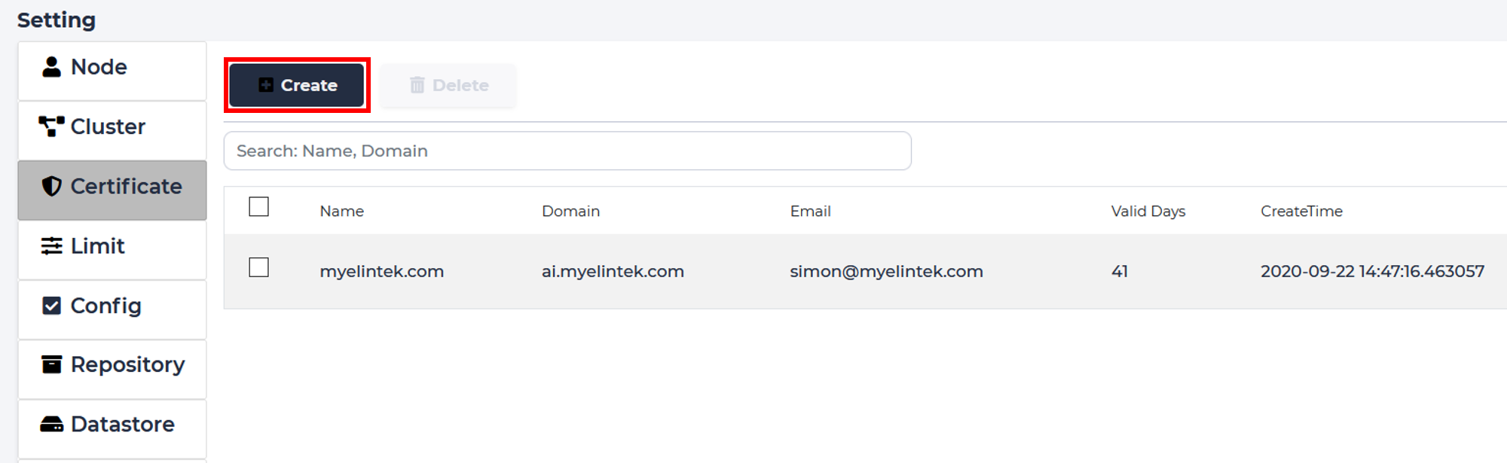Select the Certificate settings tab
This screenshot has height=463, width=1507.
112,190
